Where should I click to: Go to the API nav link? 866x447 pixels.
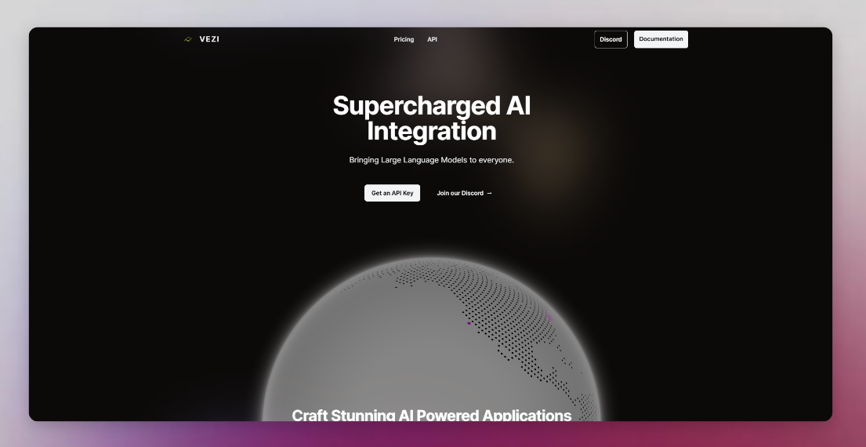point(432,39)
